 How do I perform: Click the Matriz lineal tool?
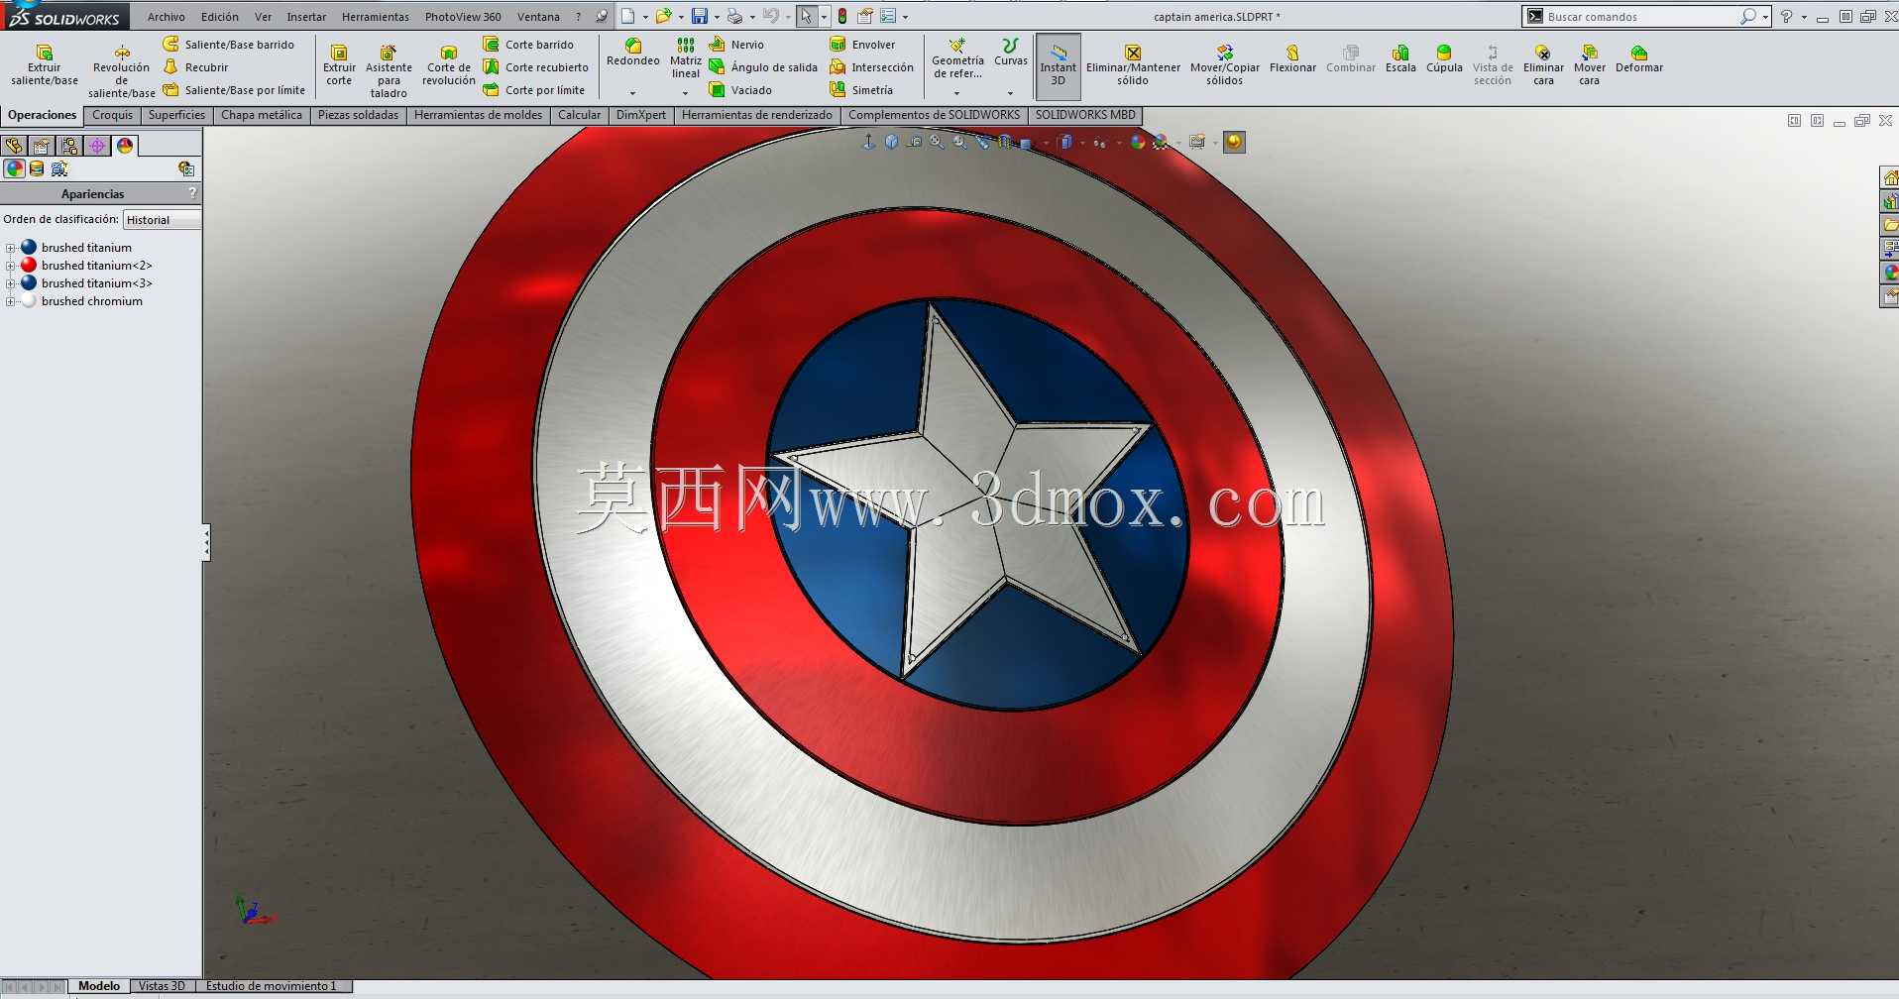click(x=686, y=58)
